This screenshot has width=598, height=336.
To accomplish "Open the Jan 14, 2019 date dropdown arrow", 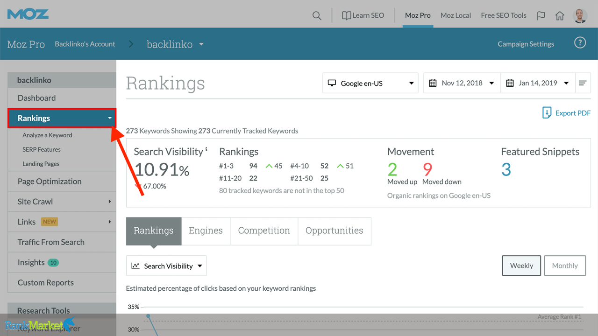I will (566, 84).
